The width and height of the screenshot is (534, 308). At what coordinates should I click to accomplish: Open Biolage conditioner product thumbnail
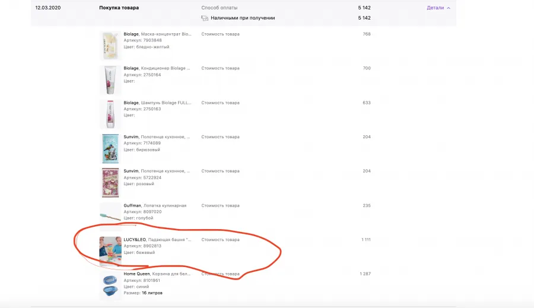click(x=110, y=80)
